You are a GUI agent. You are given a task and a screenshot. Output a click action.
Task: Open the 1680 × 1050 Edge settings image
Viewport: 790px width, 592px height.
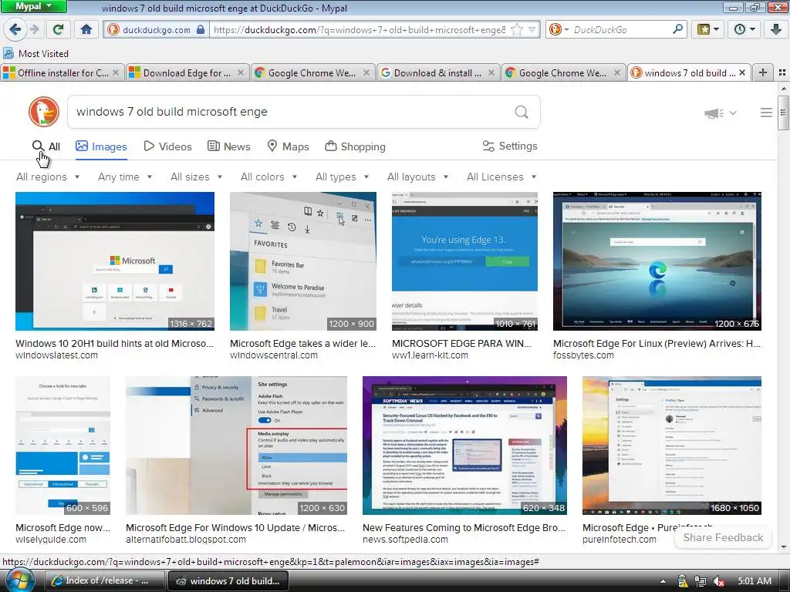[x=672, y=446]
